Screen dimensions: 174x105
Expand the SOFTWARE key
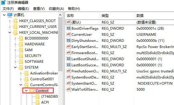click(x=15, y=62)
